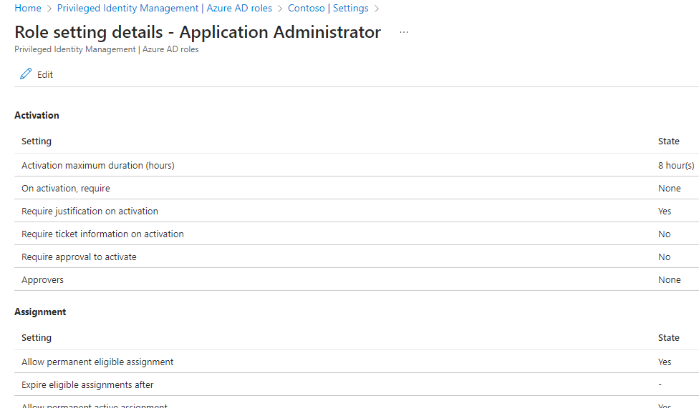This screenshot has height=408, width=699.
Task: Click the Assignment section heading
Action: tap(40, 312)
